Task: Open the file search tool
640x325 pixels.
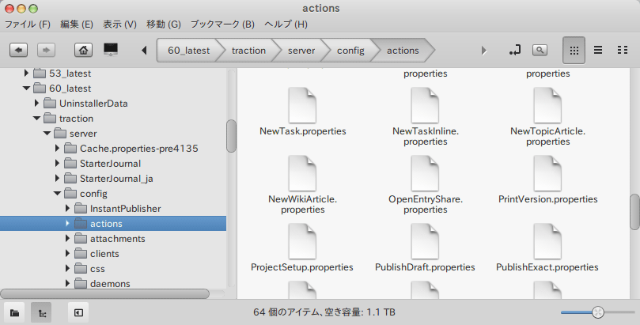Action: point(540,50)
